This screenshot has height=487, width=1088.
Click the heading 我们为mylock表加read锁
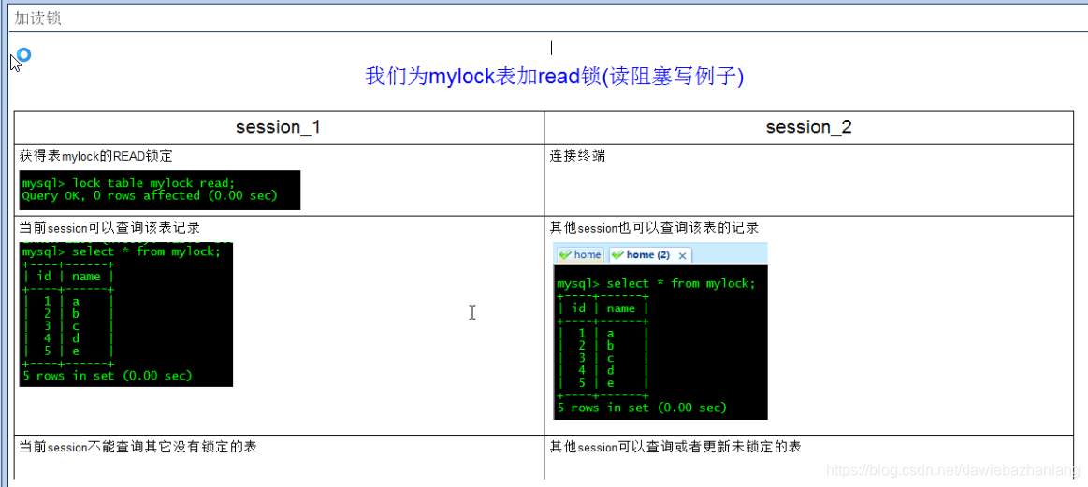pos(554,77)
